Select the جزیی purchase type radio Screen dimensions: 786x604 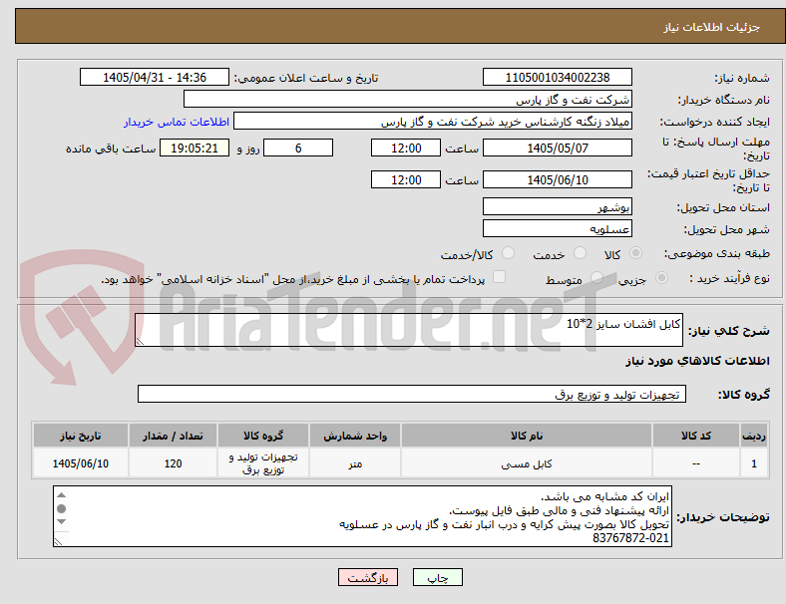[x=661, y=277]
